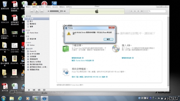The width and height of the screenshot is (180, 101).
Task: Click 觀看教學檔案 link under 下載音樂
Action: point(78,58)
